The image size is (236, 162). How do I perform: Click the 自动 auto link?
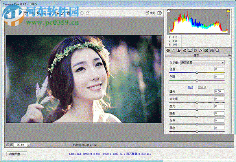[190, 87]
